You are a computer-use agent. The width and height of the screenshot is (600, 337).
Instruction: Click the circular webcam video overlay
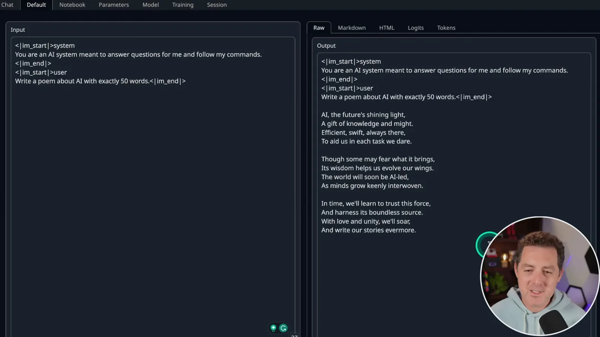(x=540, y=276)
